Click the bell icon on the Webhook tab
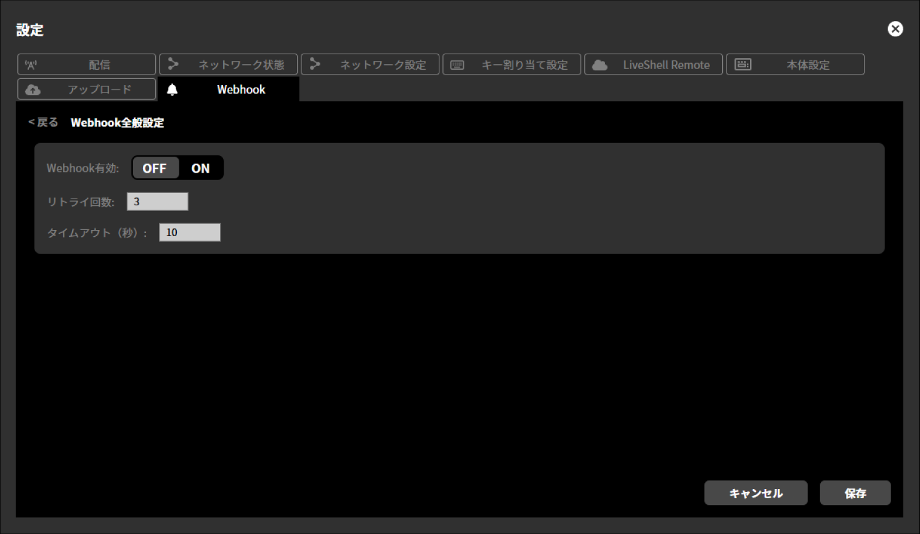Viewport: 920px width, 534px height. pos(173,89)
